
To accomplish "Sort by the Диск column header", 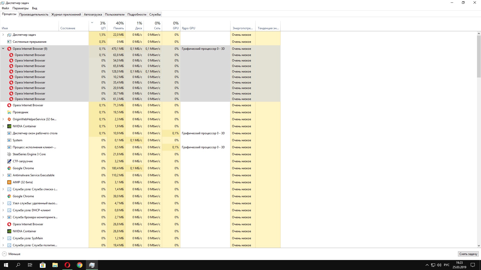I will point(135,26).
